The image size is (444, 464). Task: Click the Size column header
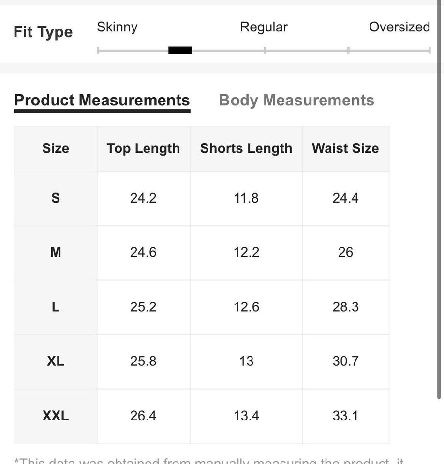(56, 148)
